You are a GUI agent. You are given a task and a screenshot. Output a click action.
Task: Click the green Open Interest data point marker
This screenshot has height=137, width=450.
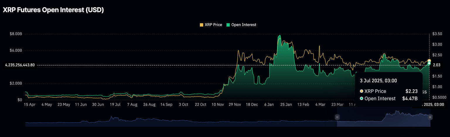[x=429, y=63]
